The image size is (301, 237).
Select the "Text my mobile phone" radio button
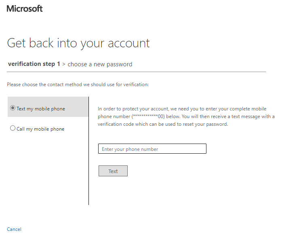pos(13,108)
